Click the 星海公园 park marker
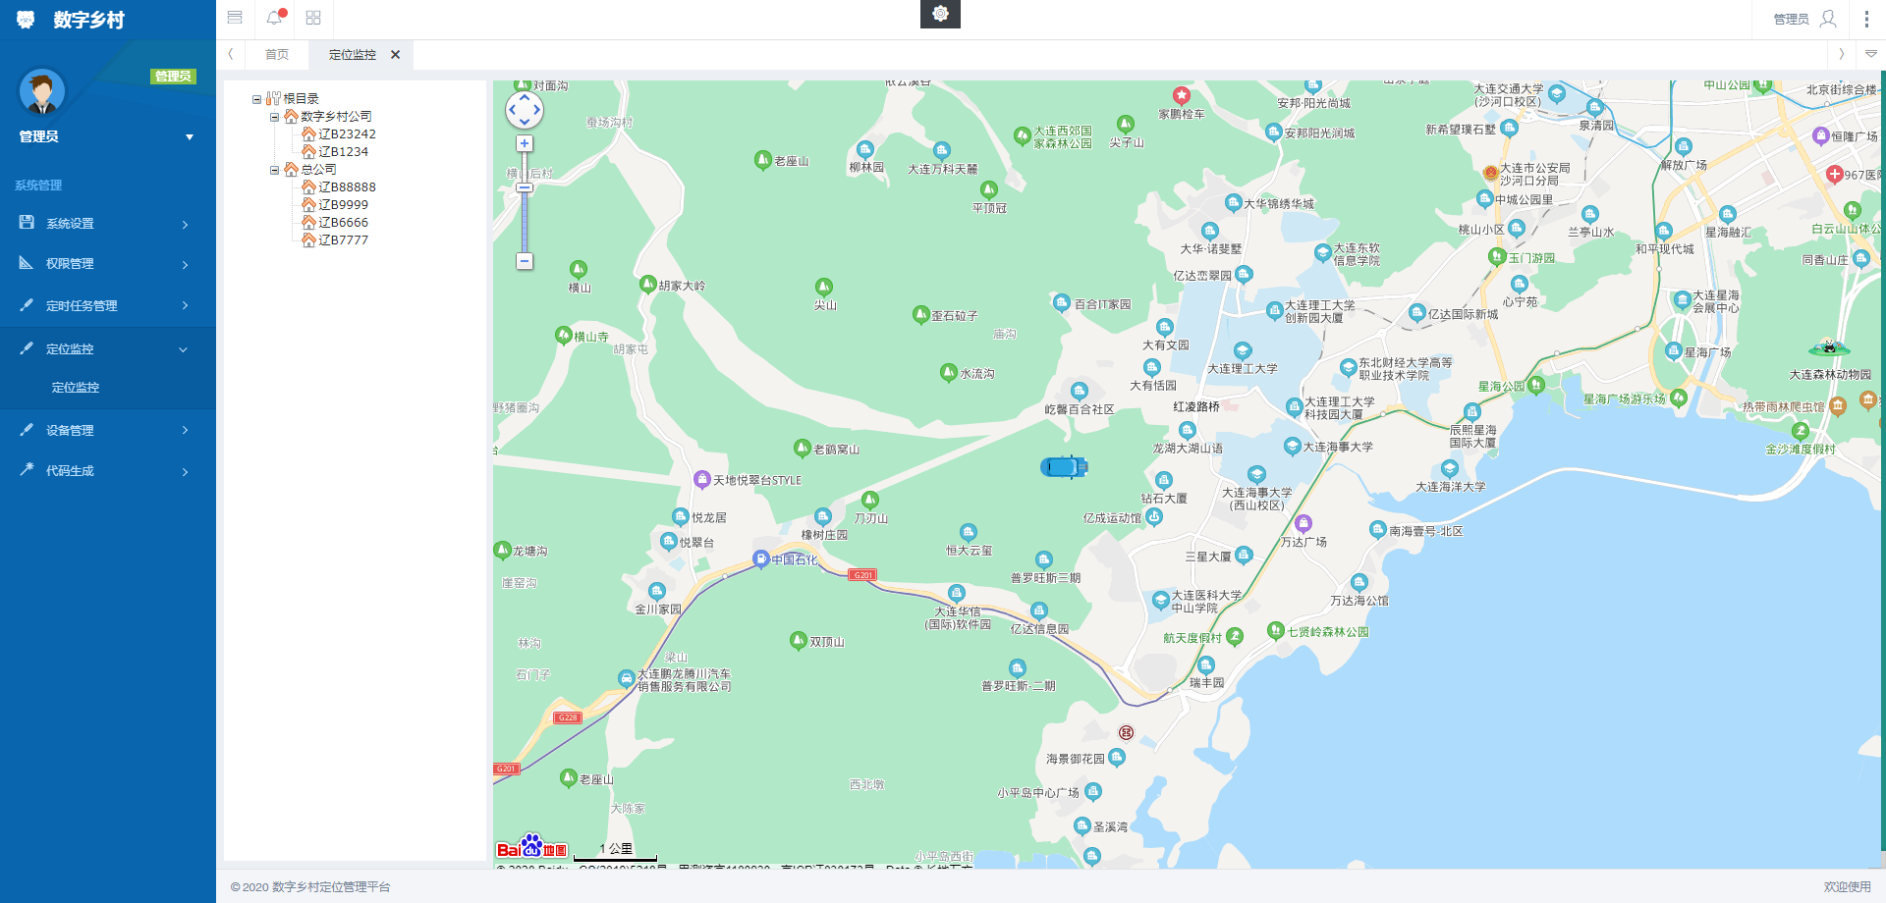 coord(1537,385)
